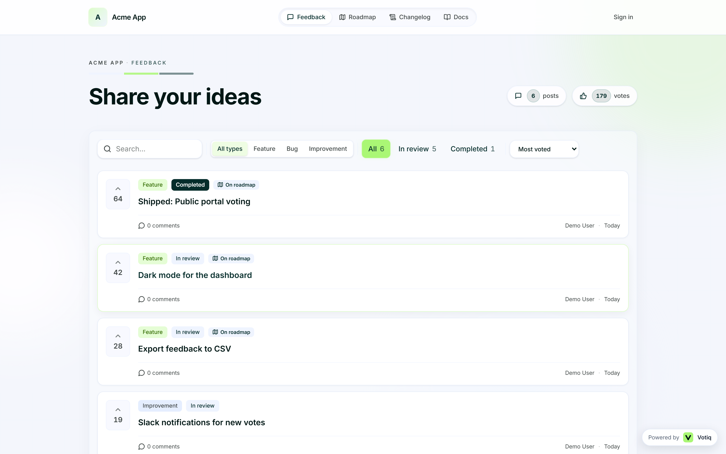
Task: Click the Powered by Votiq label
Action: pyautogui.click(x=680, y=437)
